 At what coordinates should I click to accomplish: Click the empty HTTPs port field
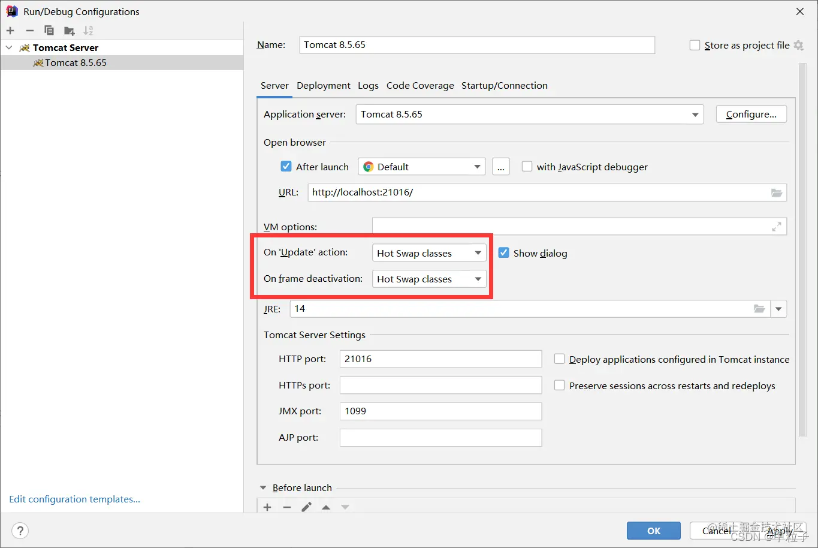click(440, 385)
